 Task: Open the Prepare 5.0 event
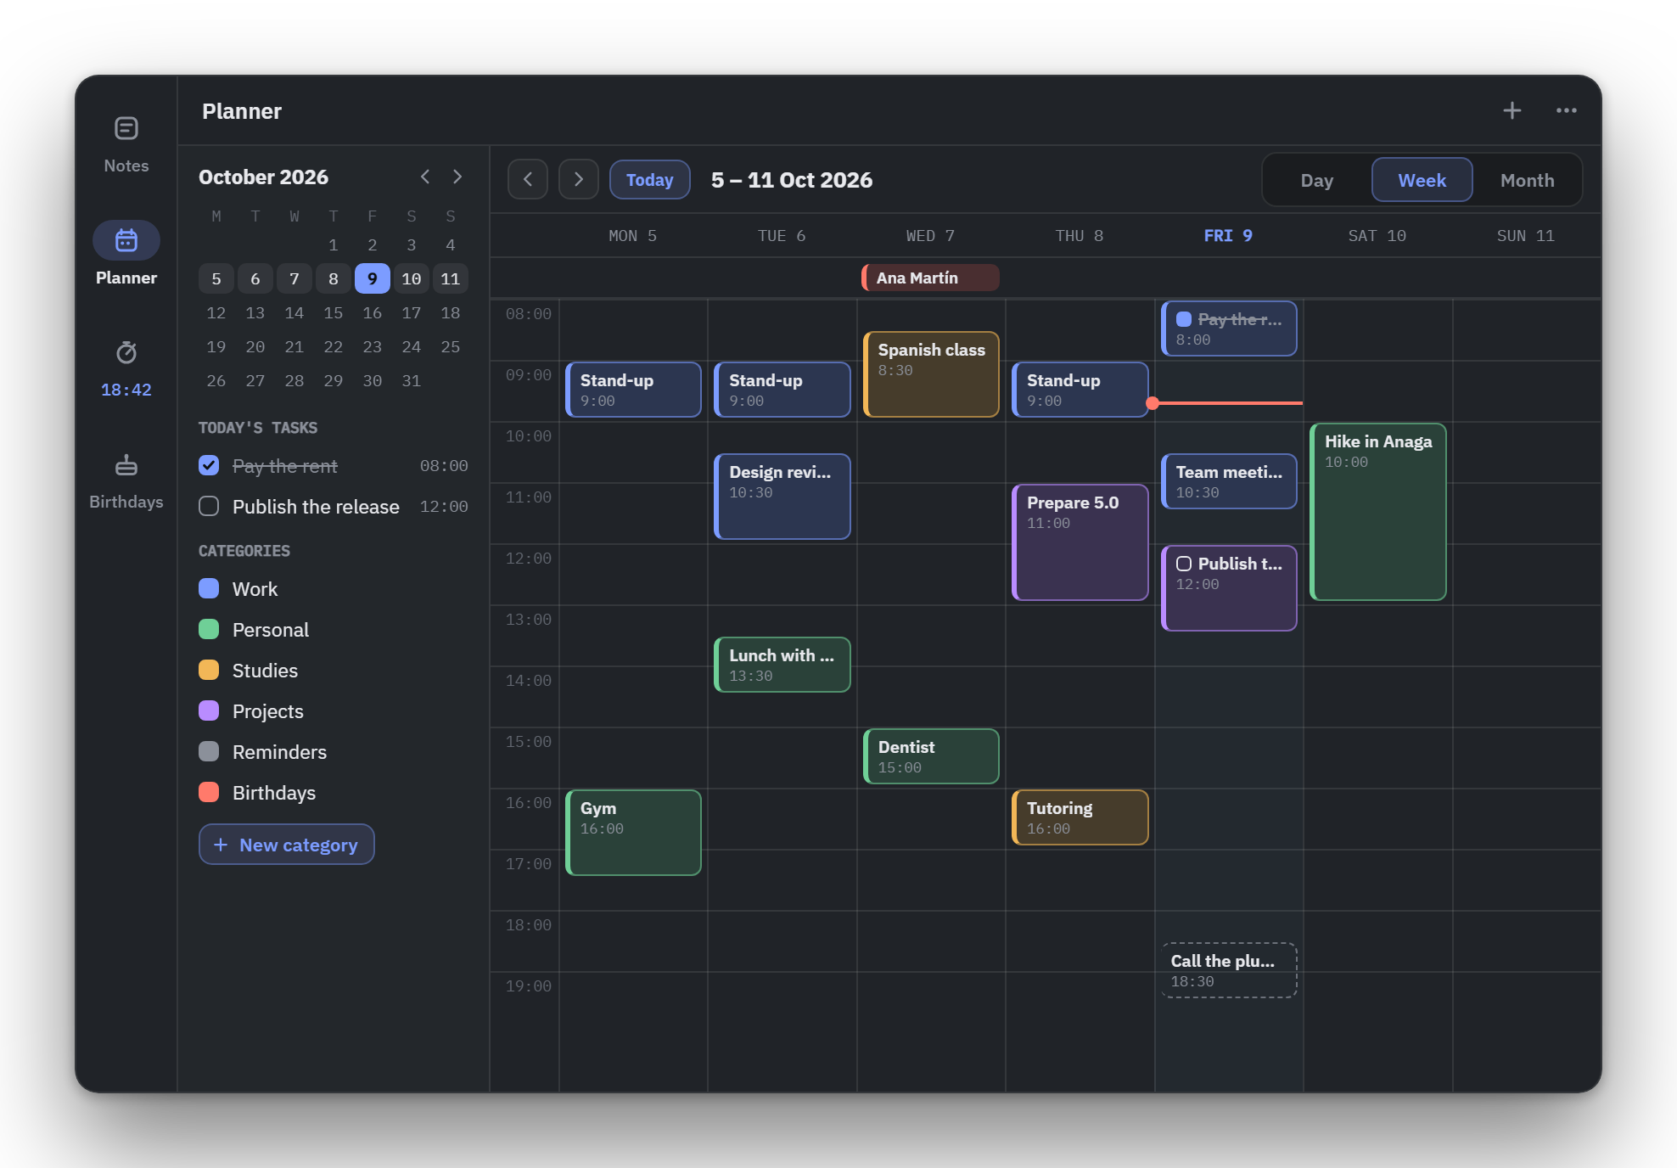(1080, 542)
